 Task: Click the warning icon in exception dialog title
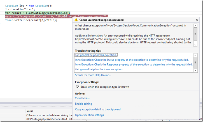pyautogui.click(x=77, y=20)
